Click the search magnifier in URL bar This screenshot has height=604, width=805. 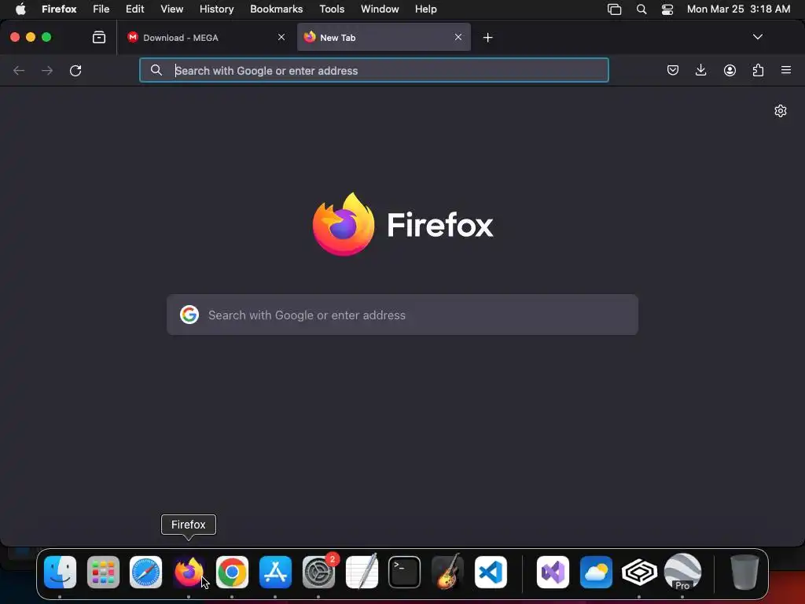point(156,70)
